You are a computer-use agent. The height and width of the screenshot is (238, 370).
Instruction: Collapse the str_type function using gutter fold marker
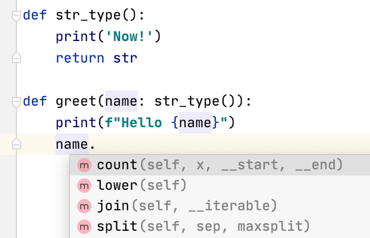16,15
